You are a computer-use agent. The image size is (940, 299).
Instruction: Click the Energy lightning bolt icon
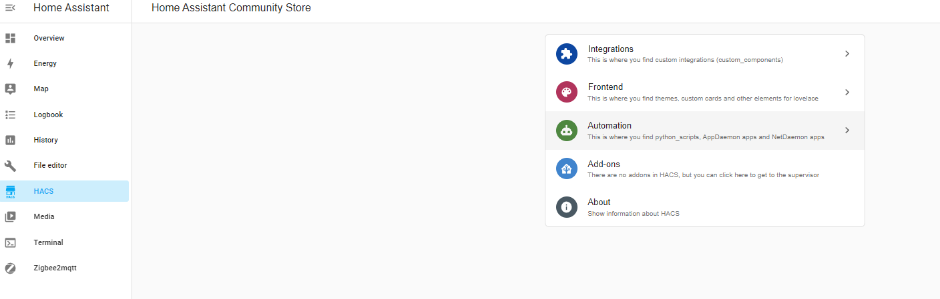(10, 63)
